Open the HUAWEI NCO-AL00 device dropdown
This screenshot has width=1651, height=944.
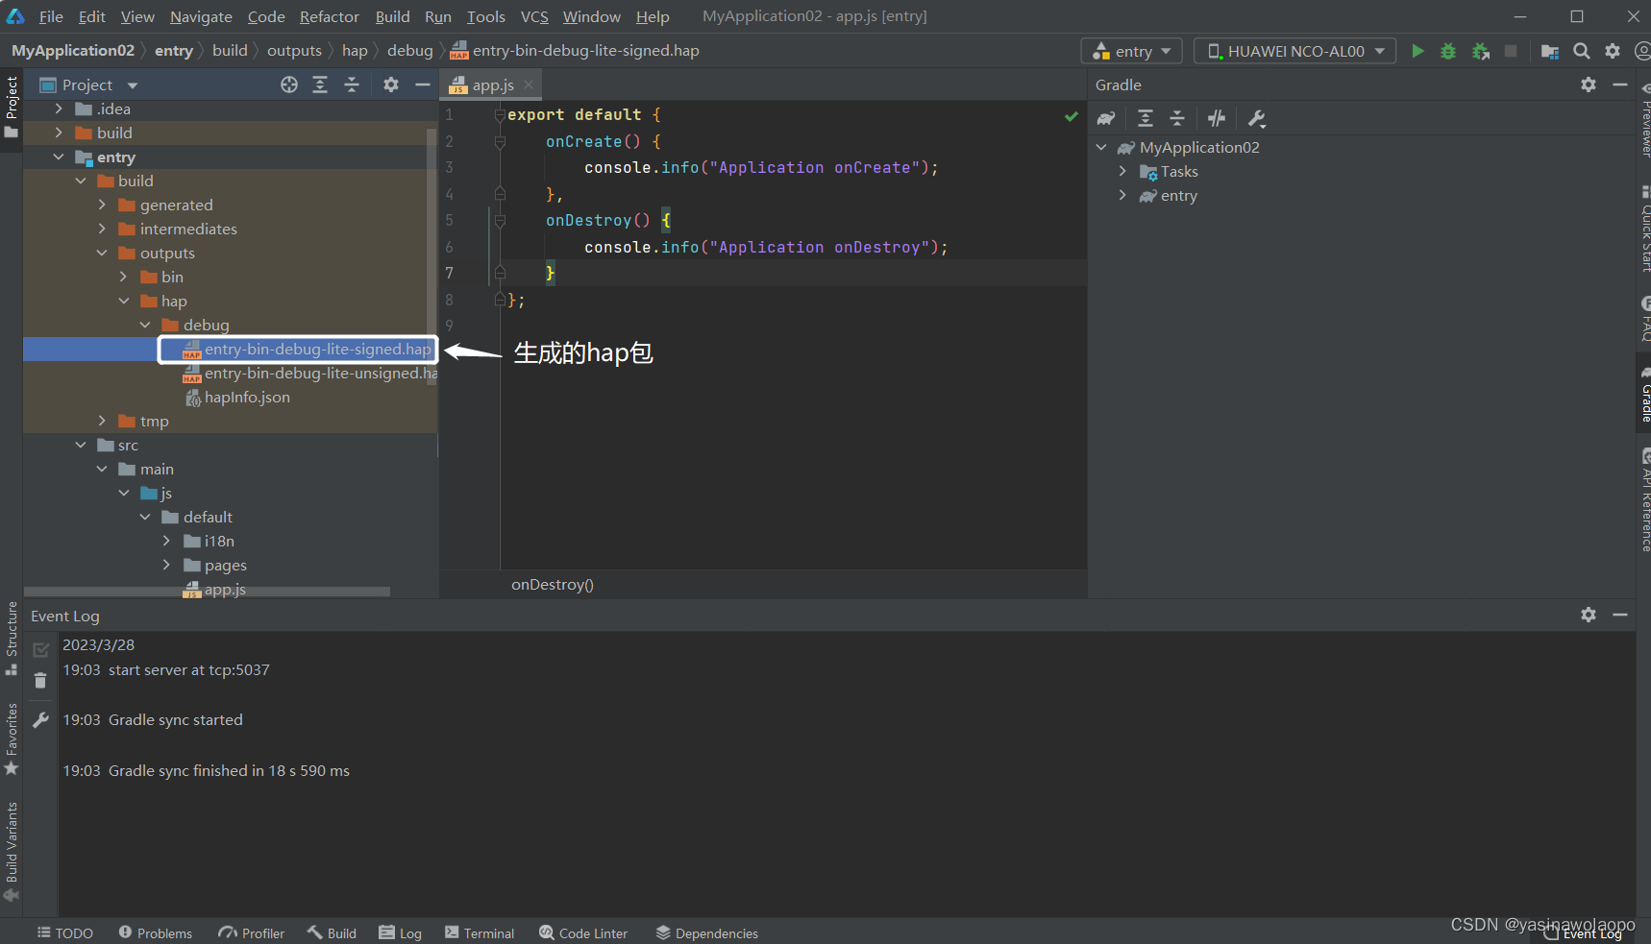pyautogui.click(x=1295, y=51)
